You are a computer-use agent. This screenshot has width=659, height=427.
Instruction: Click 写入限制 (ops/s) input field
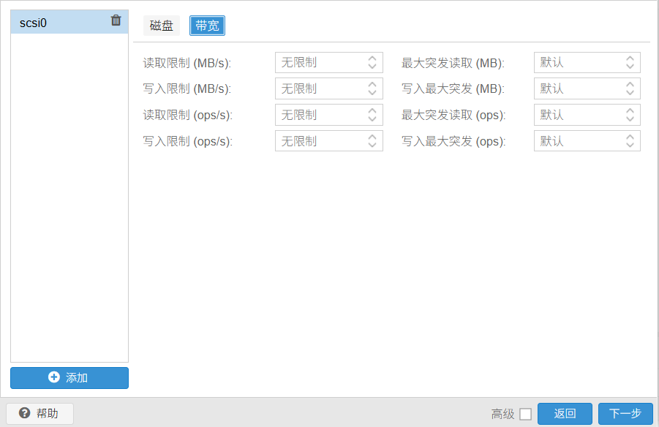[319, 142]
